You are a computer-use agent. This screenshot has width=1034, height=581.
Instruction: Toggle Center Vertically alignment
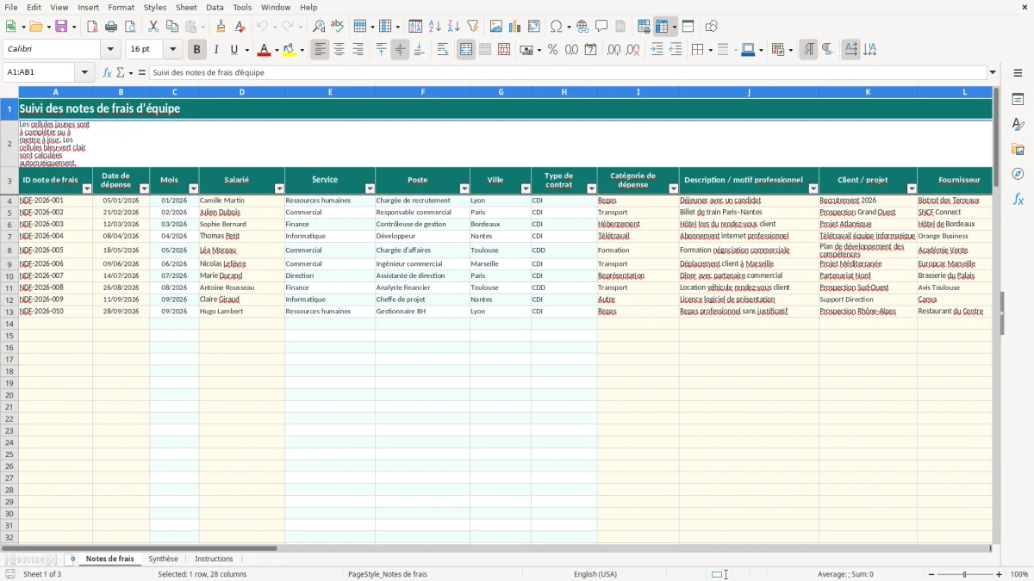click(400, 50)
